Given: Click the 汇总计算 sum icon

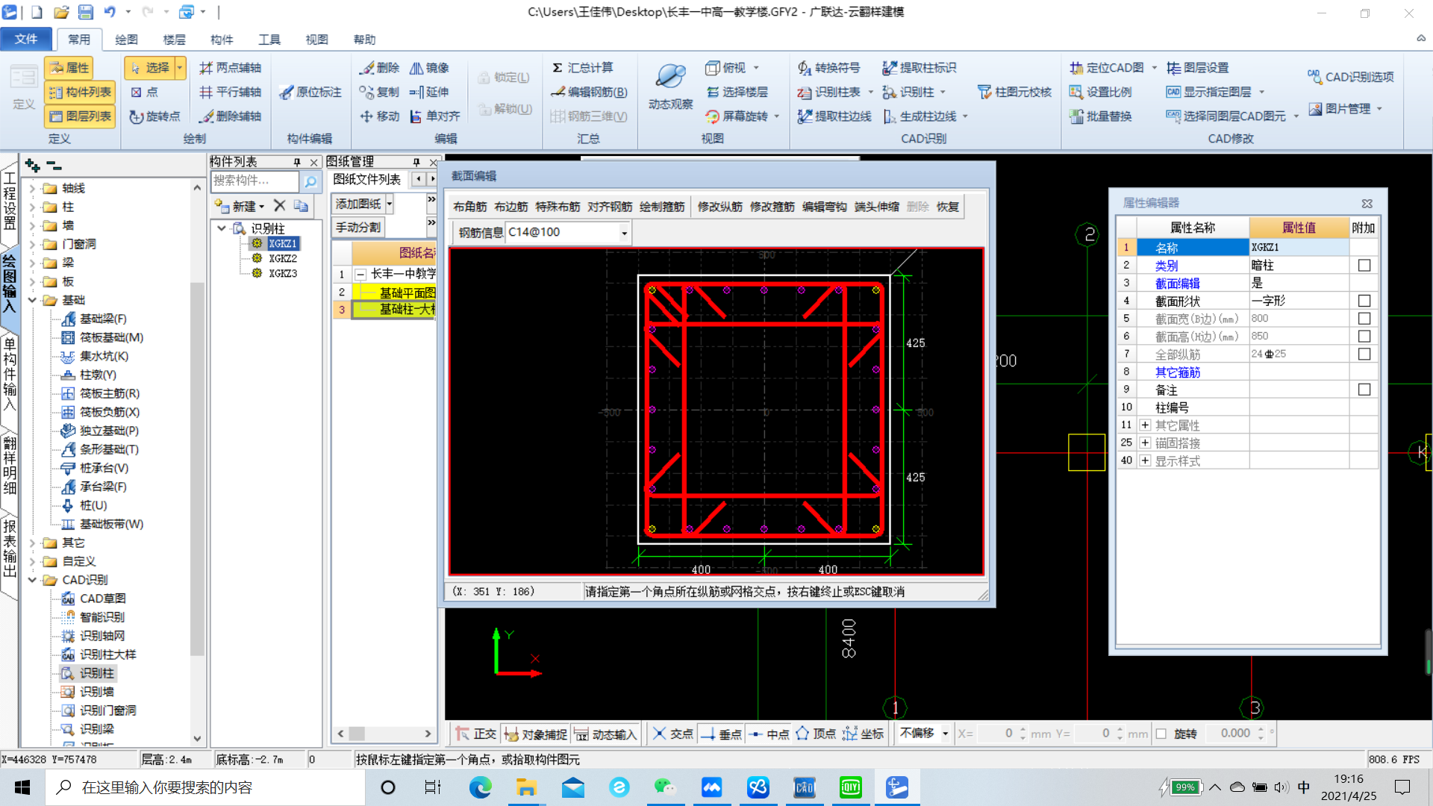Looking at the screenshot, I should pyautogui.click(x=558, y=68).
